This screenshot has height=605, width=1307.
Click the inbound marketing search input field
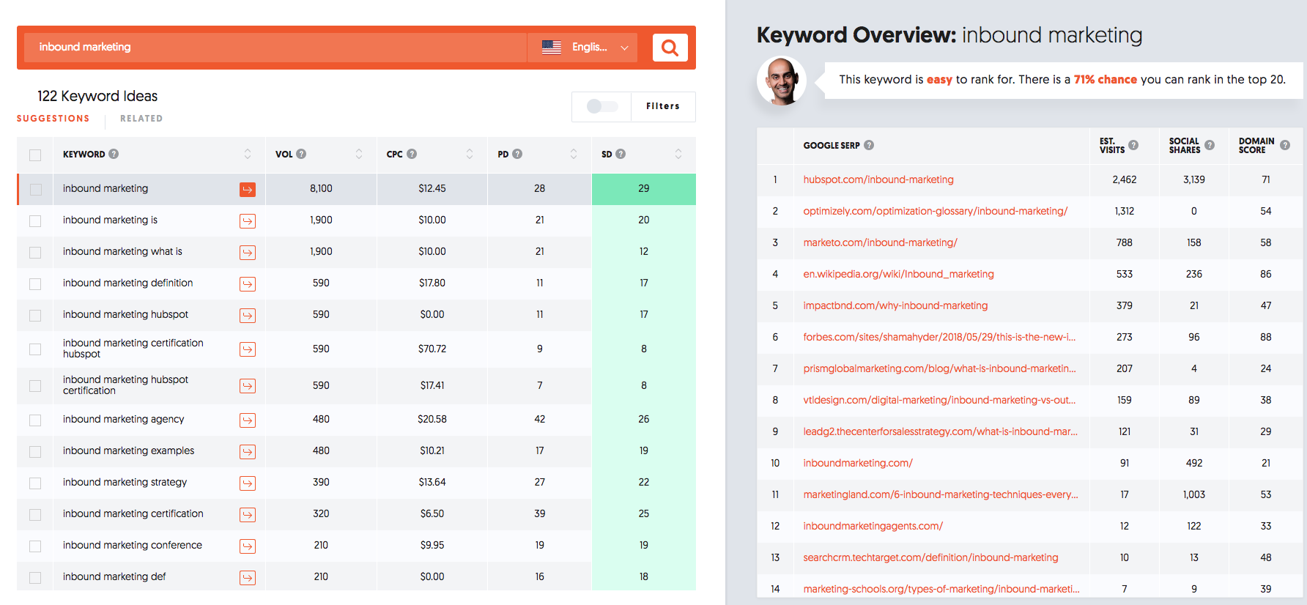275,47
